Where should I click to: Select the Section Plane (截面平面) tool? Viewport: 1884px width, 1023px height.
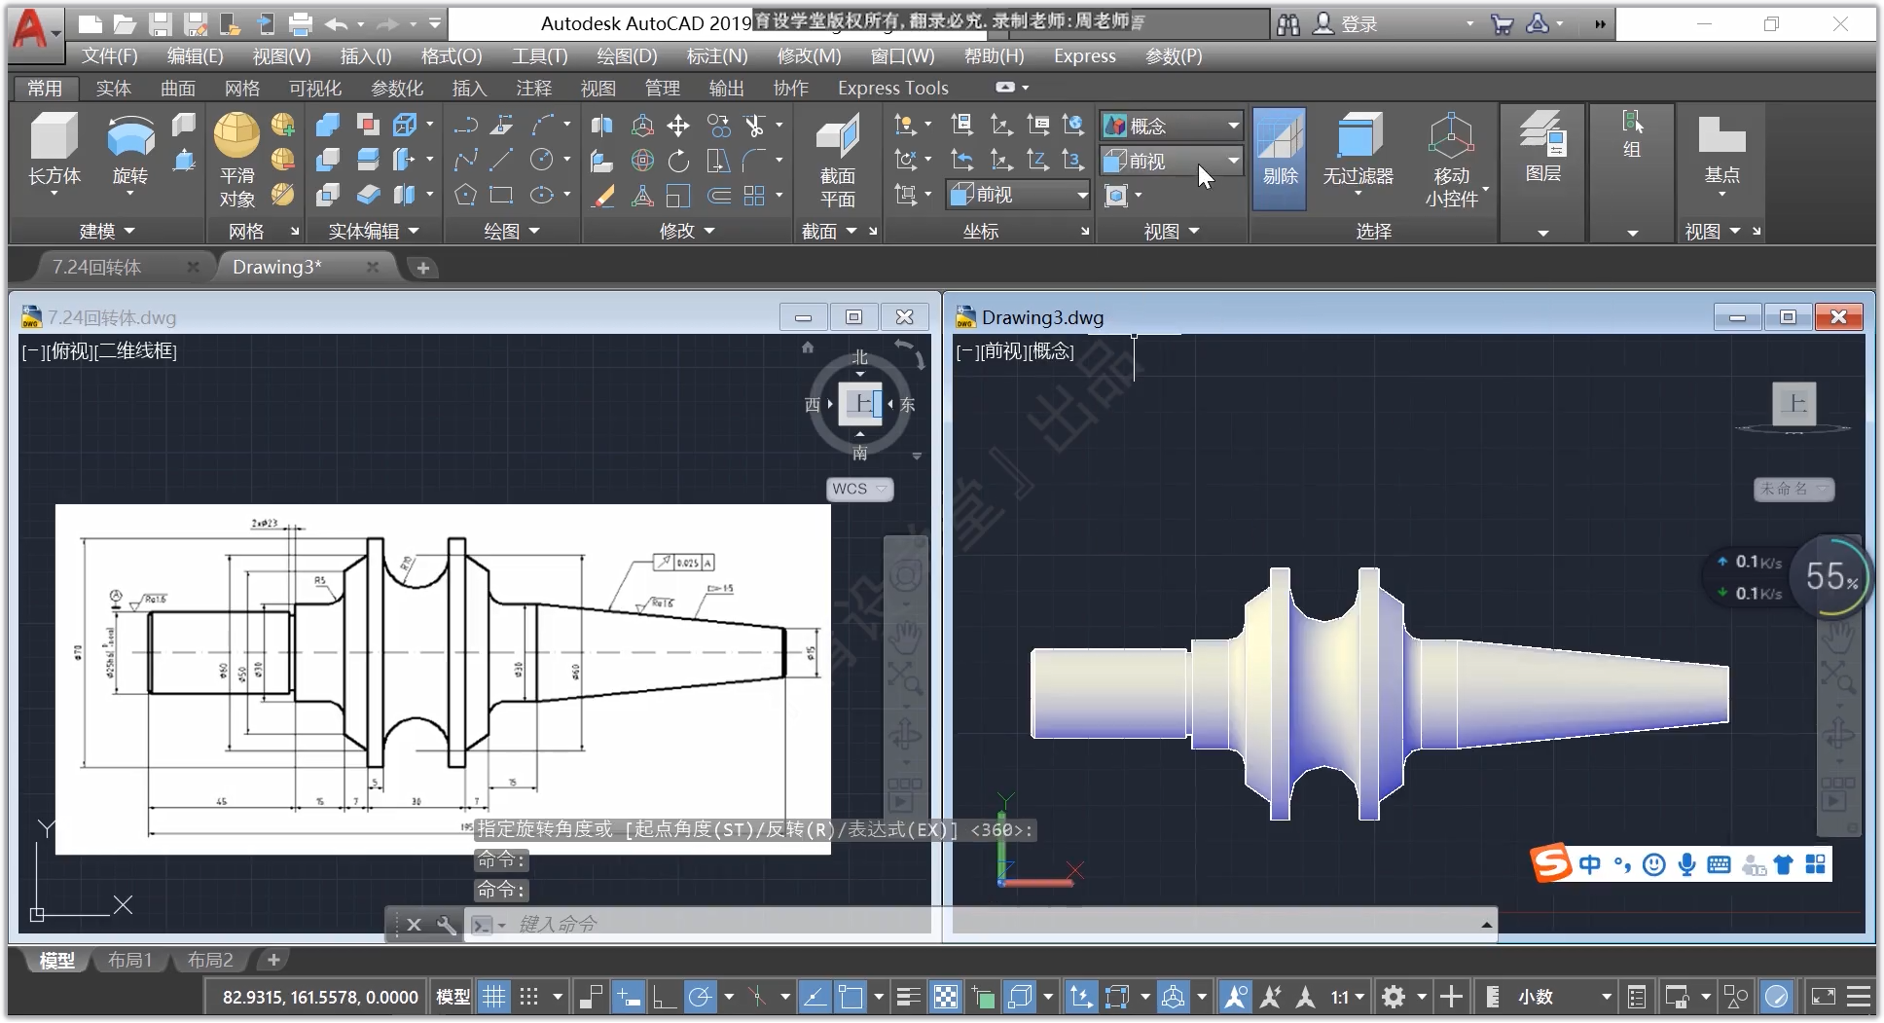coord(837,161)
